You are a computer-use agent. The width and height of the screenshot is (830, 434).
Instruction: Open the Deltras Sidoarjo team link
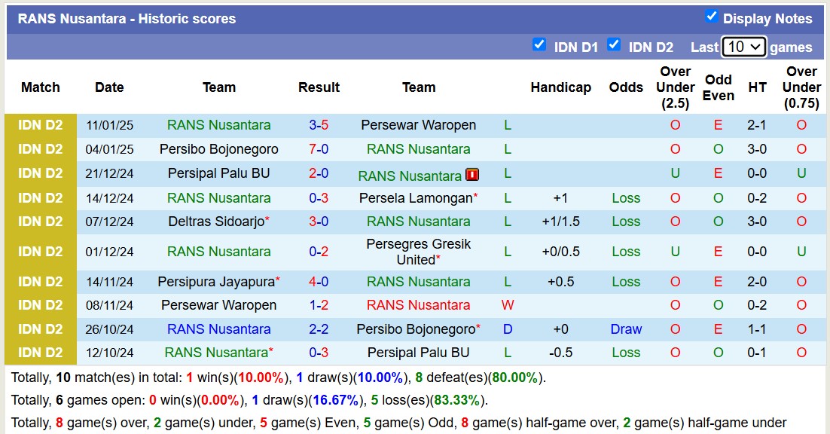pyautogui.click(x=217, y=222)
